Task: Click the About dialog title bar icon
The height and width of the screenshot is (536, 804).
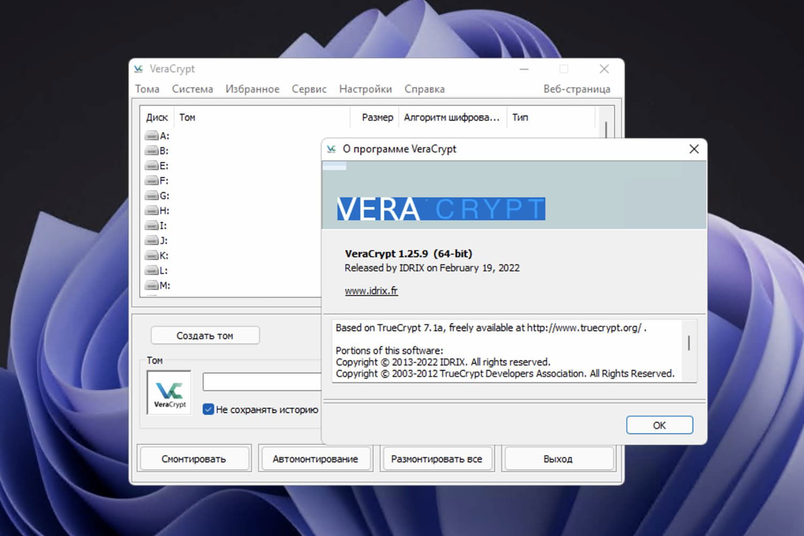Action: (331, 149)
